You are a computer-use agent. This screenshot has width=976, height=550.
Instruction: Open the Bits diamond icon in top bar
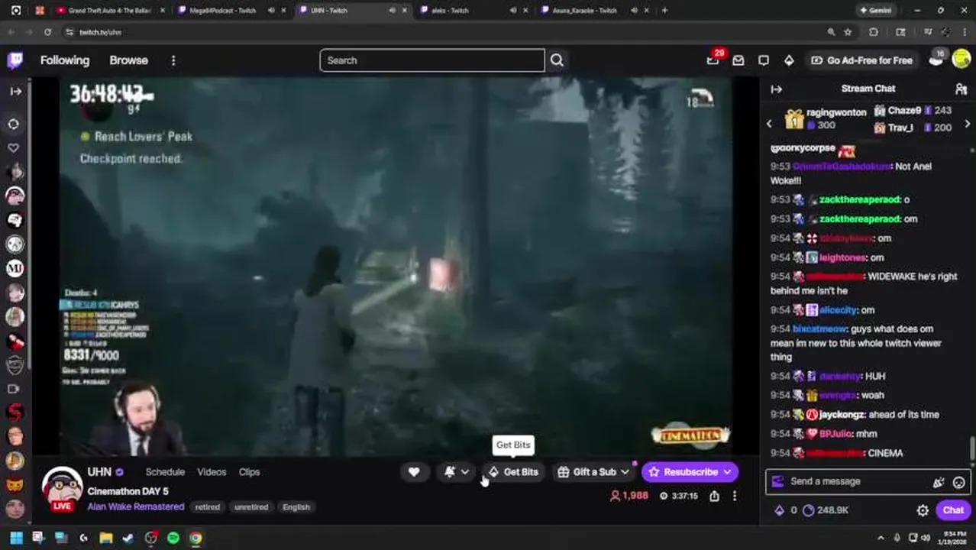pos(789,60)
